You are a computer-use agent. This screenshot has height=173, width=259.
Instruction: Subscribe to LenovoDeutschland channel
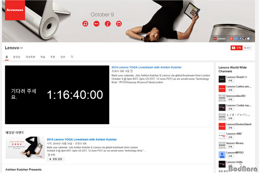230,128
